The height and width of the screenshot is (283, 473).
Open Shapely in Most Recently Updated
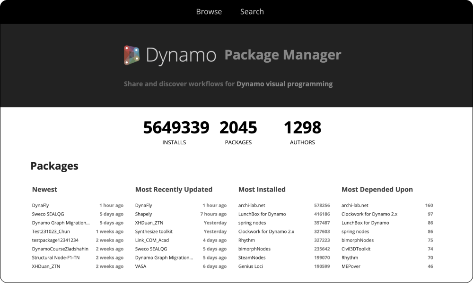[144, 214]
